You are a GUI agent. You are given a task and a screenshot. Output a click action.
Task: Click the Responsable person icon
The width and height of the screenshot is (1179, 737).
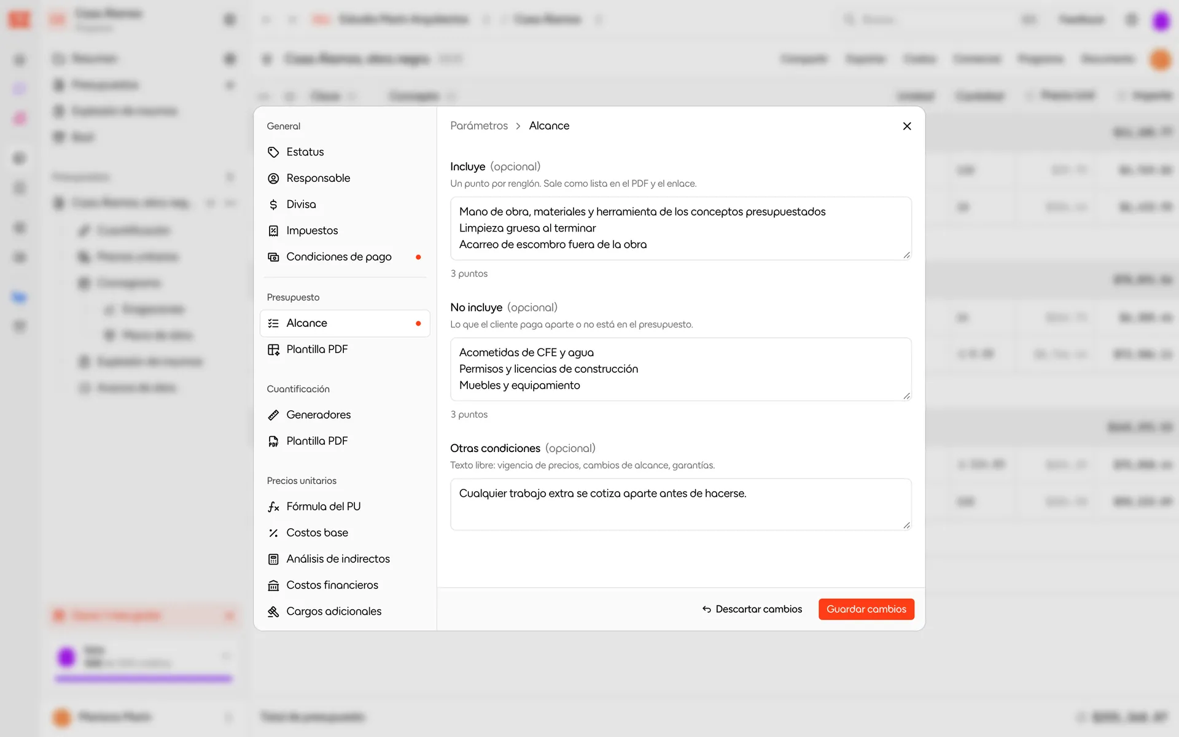coord(273,178)
